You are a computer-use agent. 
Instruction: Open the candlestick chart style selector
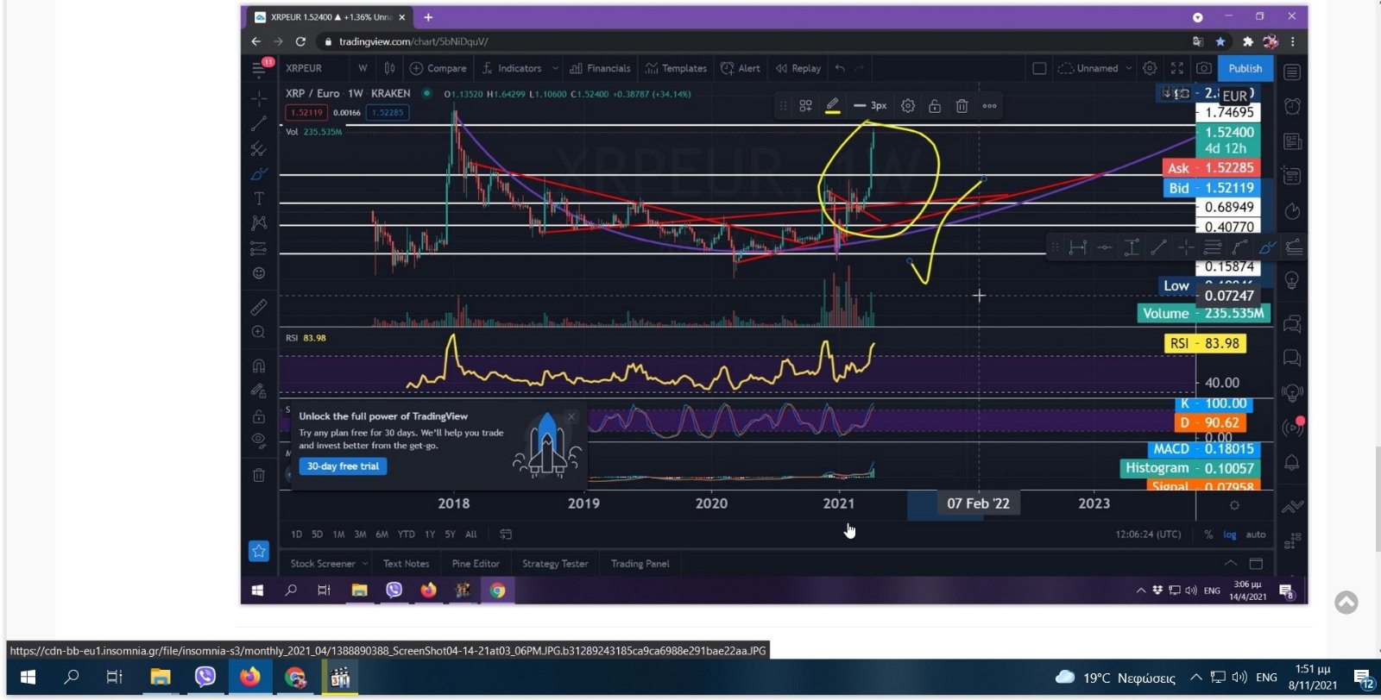click(389, 68)
